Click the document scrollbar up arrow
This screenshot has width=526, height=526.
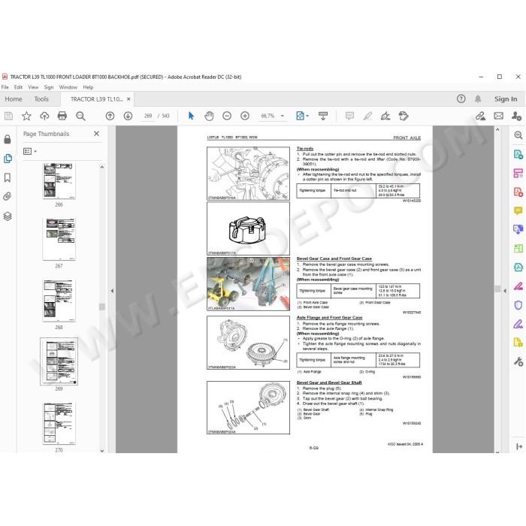[x=497, y=129]
